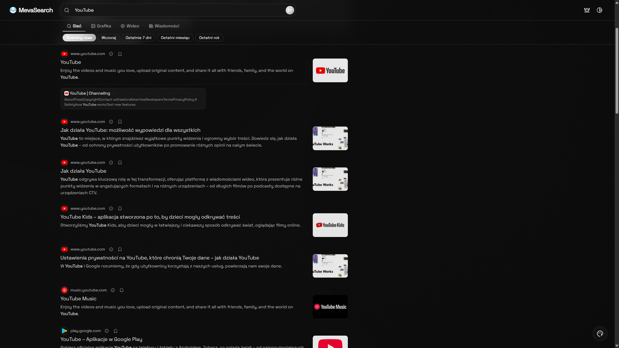This screenshot has width=619, height=348.
Task: Filter results to "Wczoraj"
Action: [109, 38]
